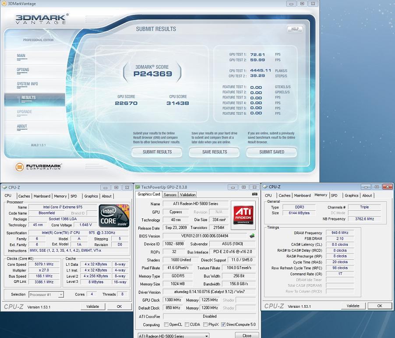Screen dimensions: 395x338
Task: Click the GPU score 22670
Action: [x=126, y=103]
